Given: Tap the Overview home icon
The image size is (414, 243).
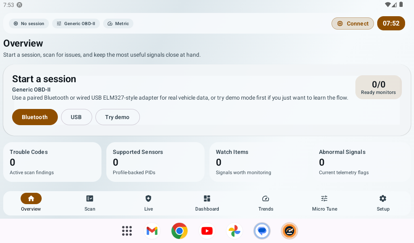Looking at the screenshot, I should (31, 198).
